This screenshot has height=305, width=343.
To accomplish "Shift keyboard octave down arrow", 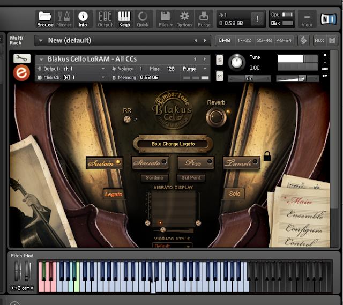I will pos(12,288).
